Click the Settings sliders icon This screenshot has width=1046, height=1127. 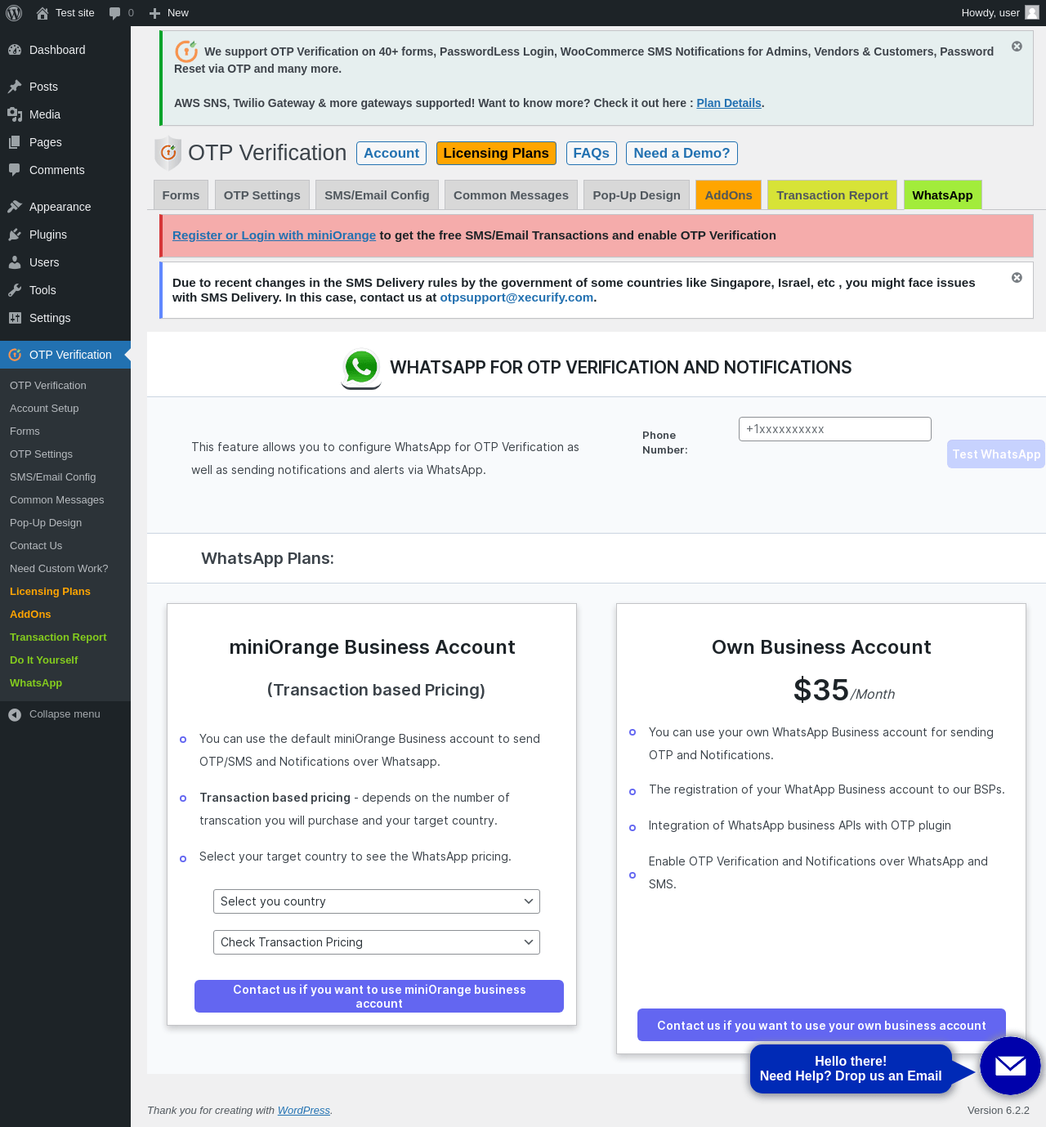pyautogui.click(x=15, y=318)
